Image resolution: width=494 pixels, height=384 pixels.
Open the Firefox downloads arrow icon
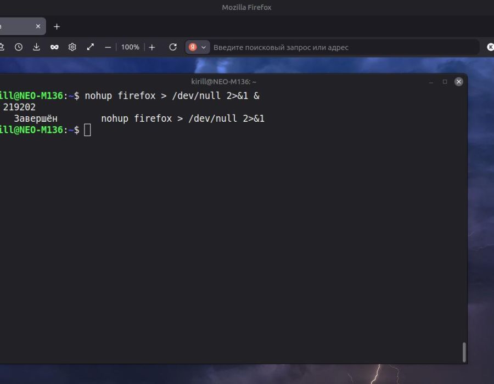coord(37,47)
